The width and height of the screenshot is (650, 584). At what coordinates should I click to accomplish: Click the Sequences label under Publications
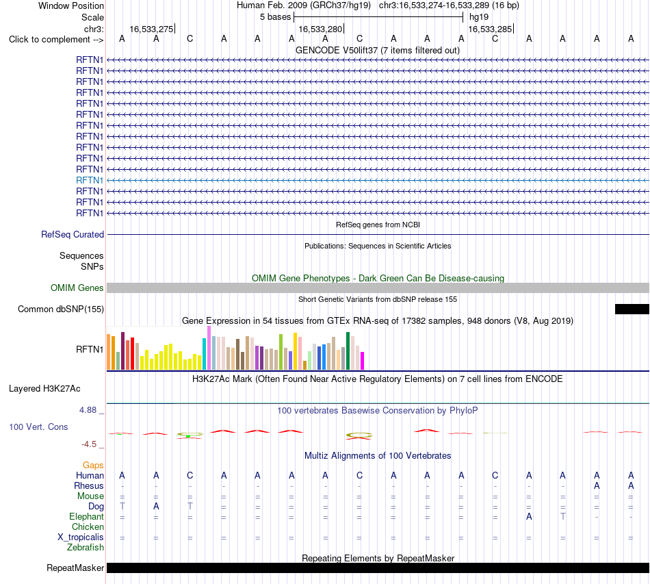81,255
